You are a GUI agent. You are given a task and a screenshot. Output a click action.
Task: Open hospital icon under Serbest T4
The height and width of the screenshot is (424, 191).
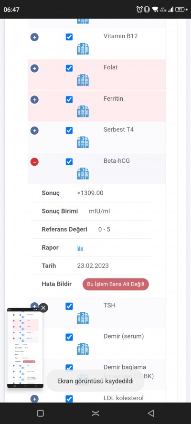83,142
